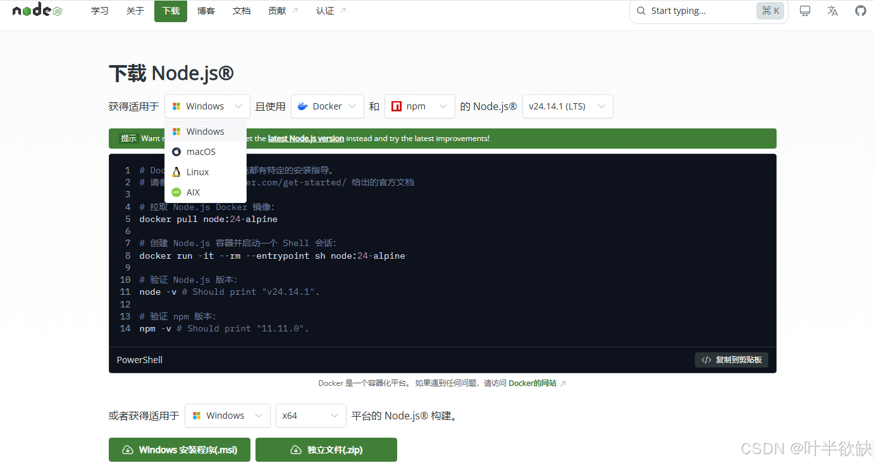The width and height of the screenshot is (874, 463).
Task: Choose Linux in the open list
Action: coord(206,172)
